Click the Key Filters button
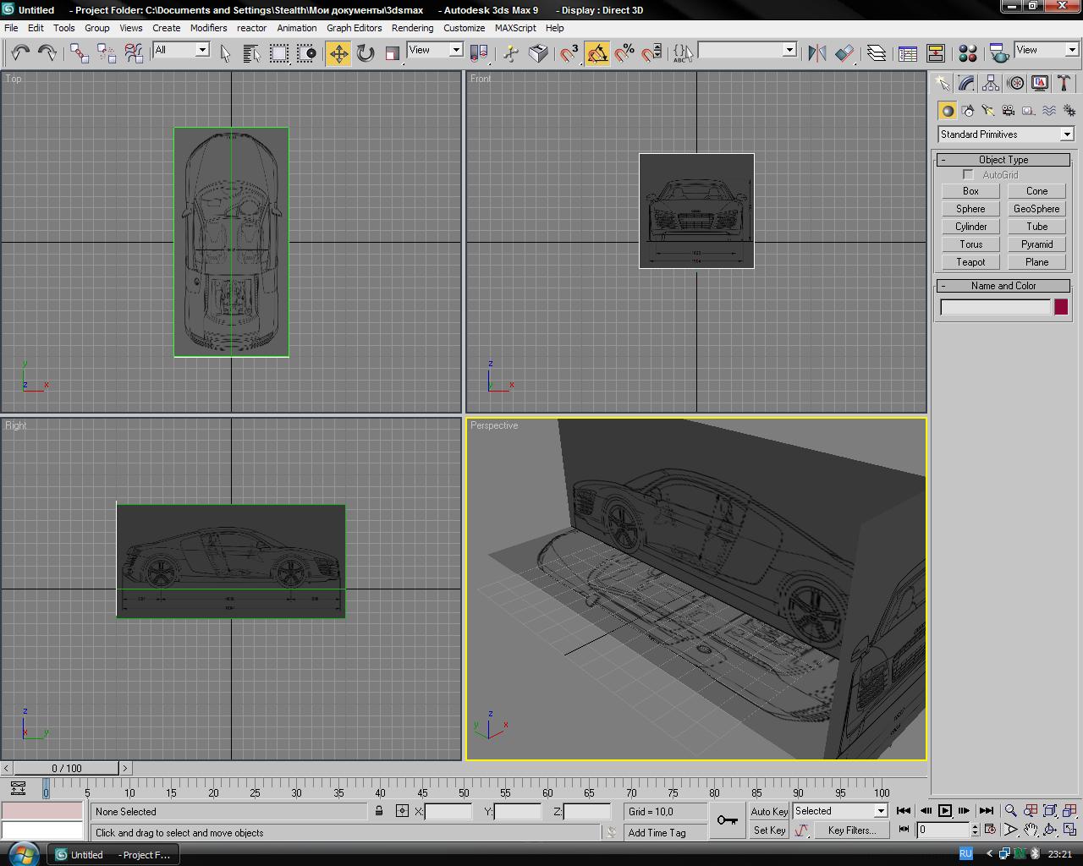The image size is (1083, 866). tap(851, 830)
